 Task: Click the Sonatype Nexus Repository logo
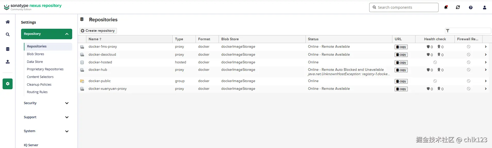tap(33, 7)
